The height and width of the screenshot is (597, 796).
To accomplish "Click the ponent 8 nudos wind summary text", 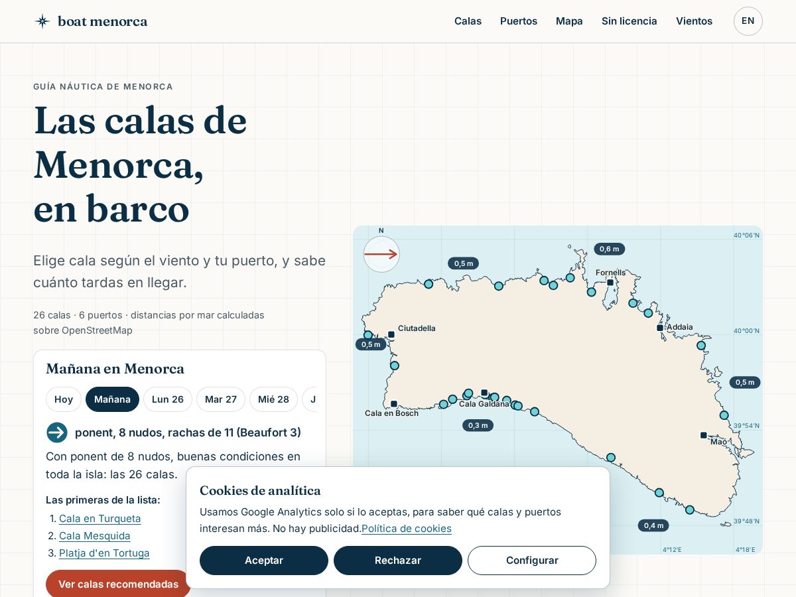I will [x=188, y=432].
